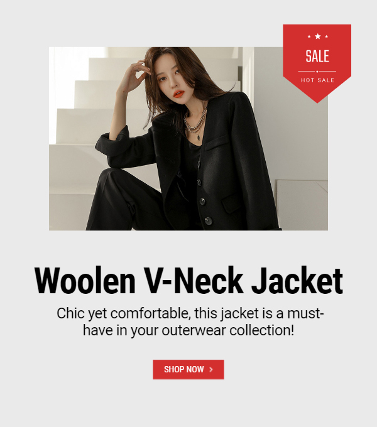377x427 pixels.
Task: Click the large center star on sale badge
Action: point(317,36)
